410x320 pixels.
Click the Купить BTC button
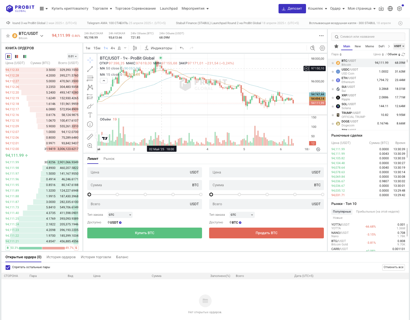coord(145,233)
